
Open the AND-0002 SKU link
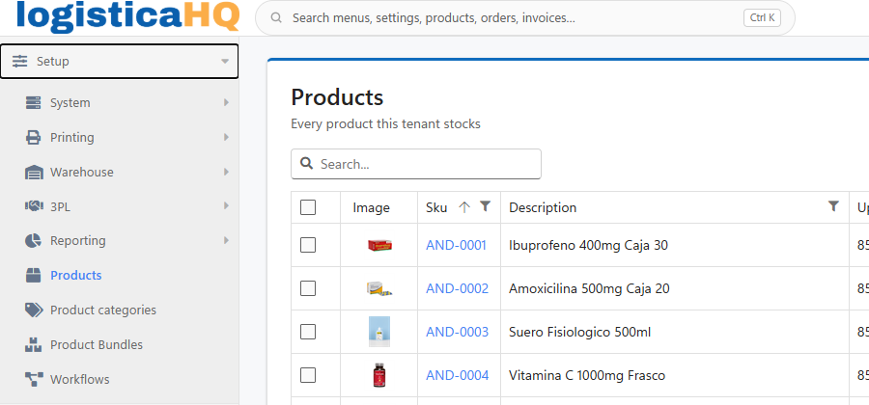pos(458,288)
